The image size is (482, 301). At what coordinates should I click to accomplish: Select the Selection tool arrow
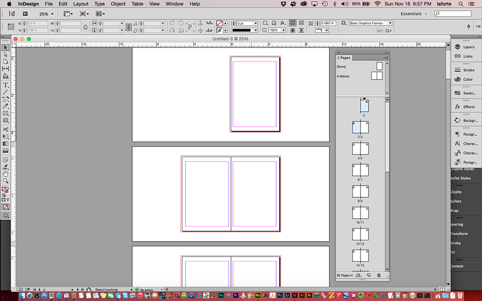[x=5, y=48]
